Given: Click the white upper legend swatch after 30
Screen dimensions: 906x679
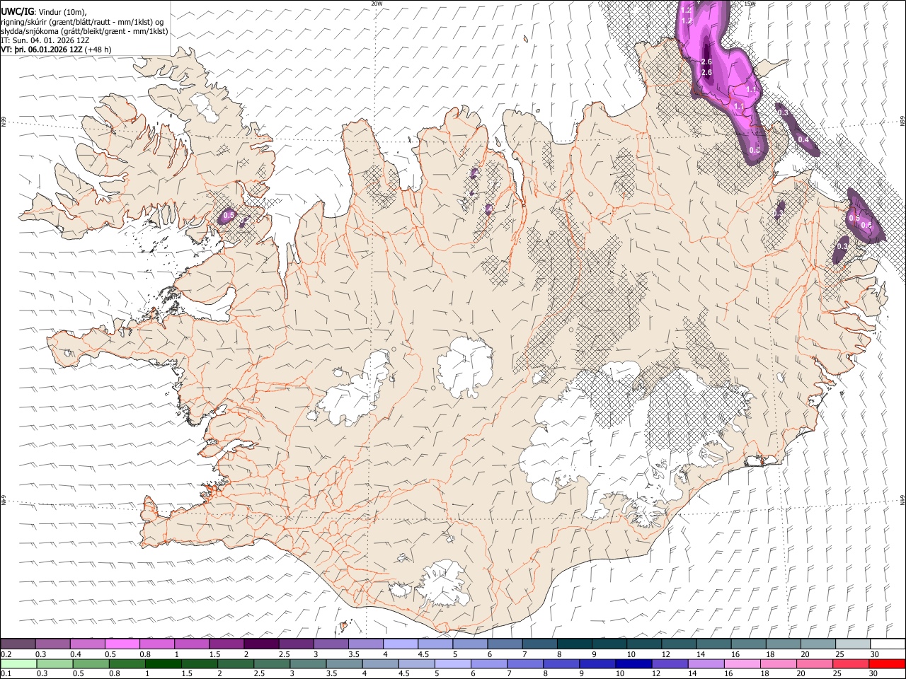Looking at the screenshot, I should [888, 644].
